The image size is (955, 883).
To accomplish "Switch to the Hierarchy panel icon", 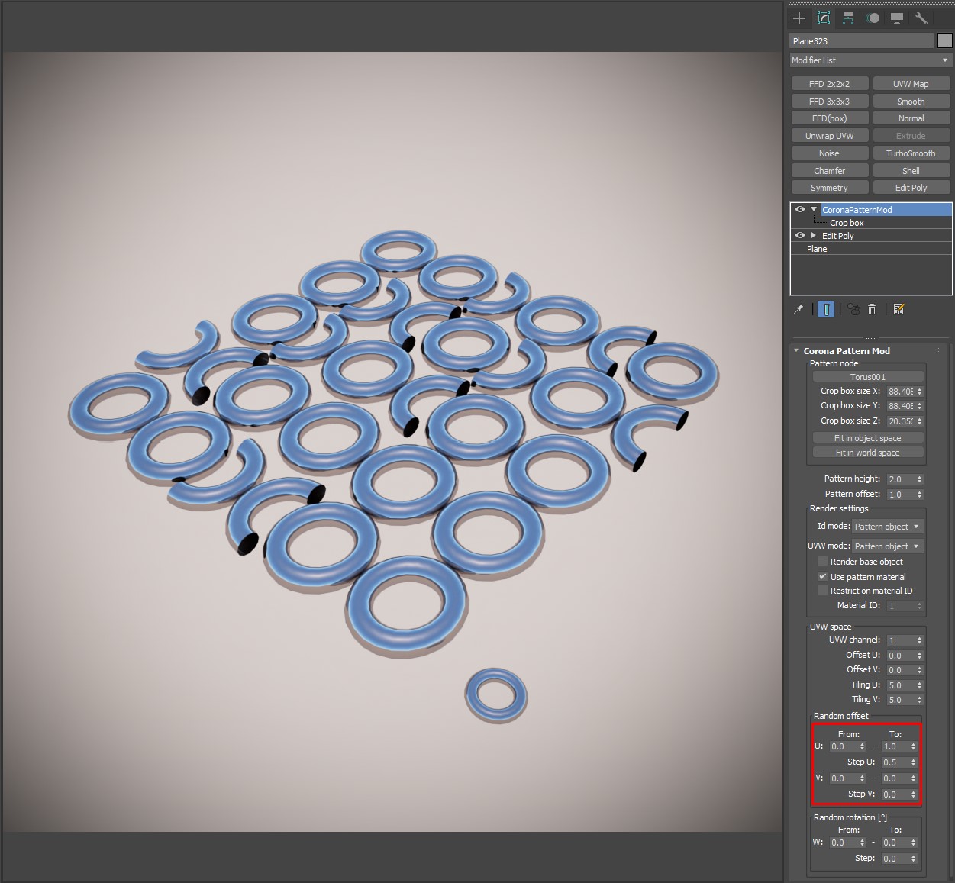I will pos(848,18).
